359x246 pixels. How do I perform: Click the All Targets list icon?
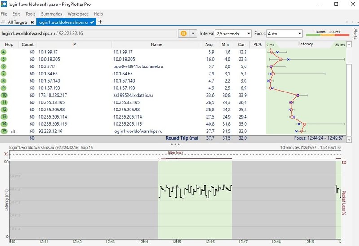(3, 22)
